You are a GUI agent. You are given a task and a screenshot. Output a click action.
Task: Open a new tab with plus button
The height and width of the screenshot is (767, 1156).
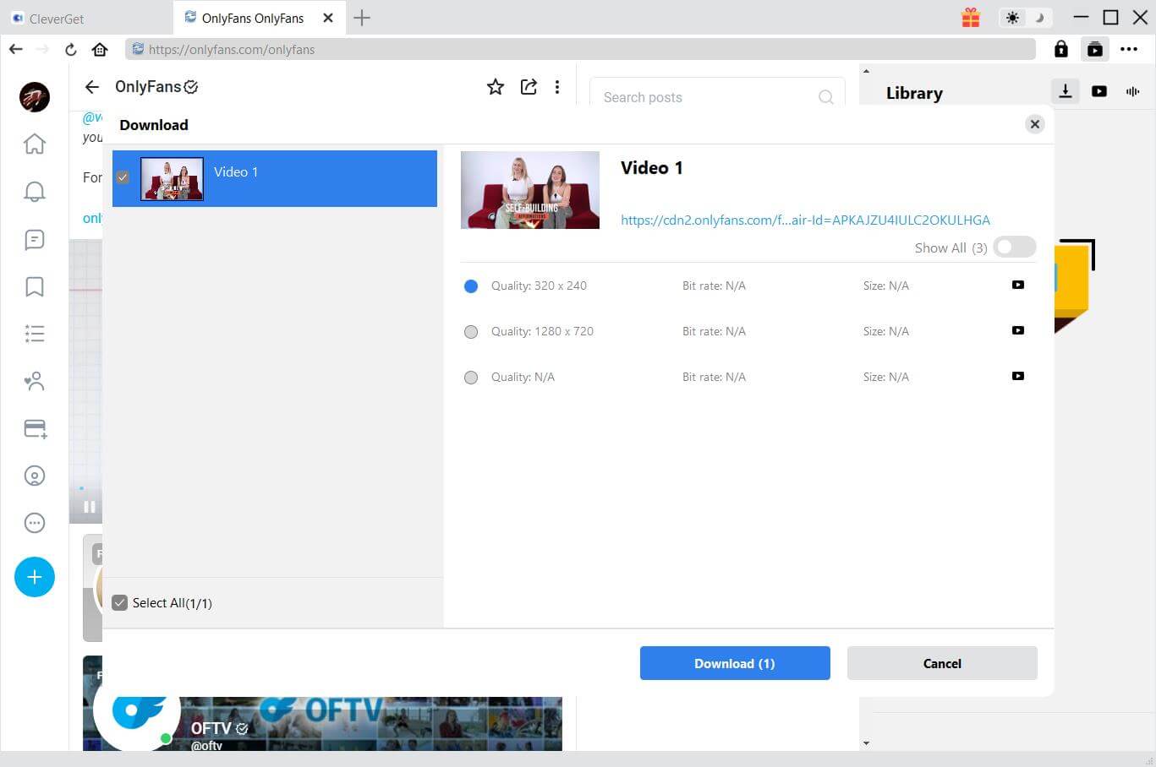[362, 18]
